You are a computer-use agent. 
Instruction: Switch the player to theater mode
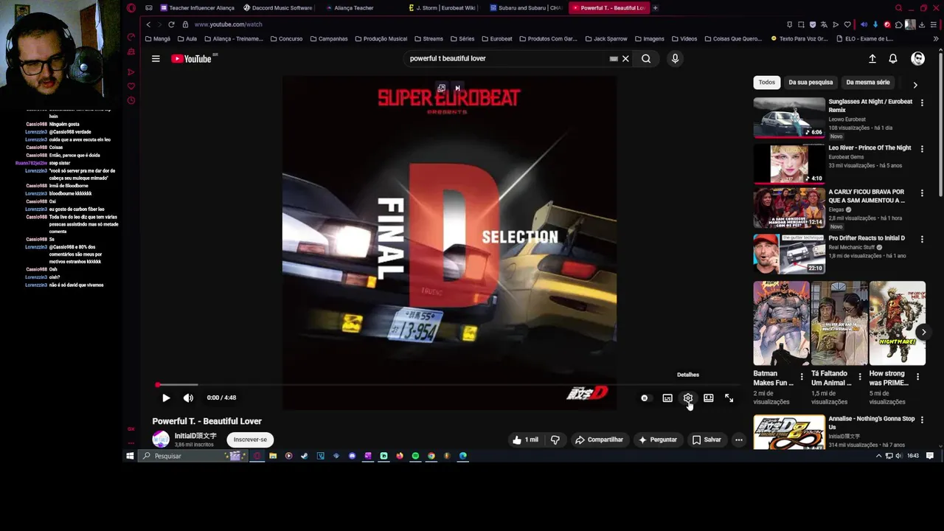[x=709, y=398]
